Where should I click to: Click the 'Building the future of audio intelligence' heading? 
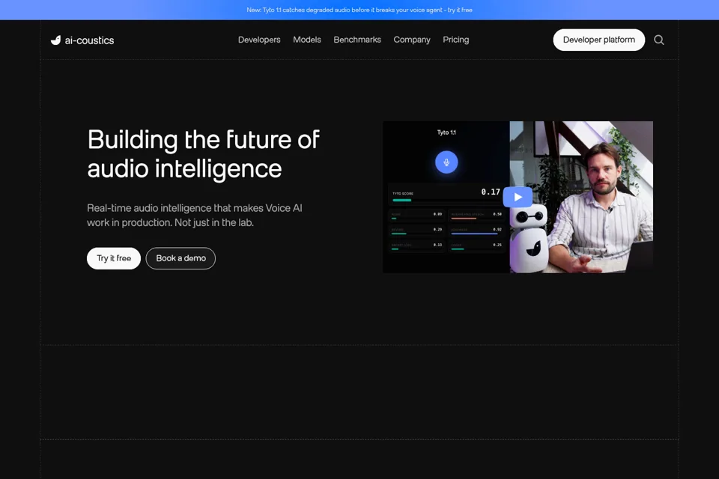coord(203,154)
